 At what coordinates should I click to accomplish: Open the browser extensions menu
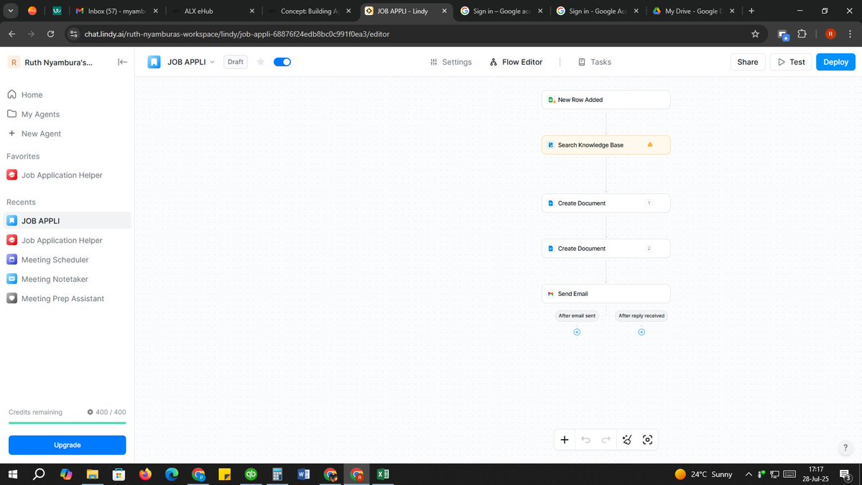click(802, 34)
